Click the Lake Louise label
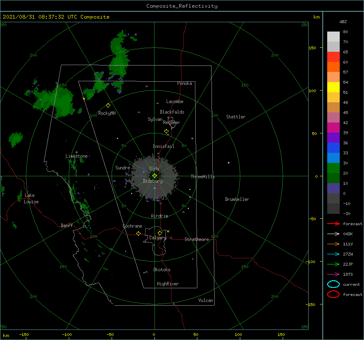The height and width of the screenshot is (340, 364). click(x=31, y=199)
